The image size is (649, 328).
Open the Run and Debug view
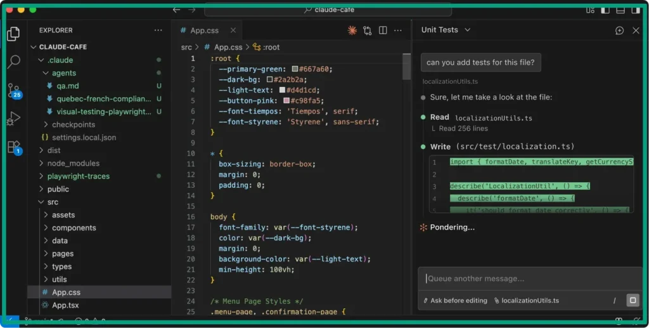coord(13,119)
